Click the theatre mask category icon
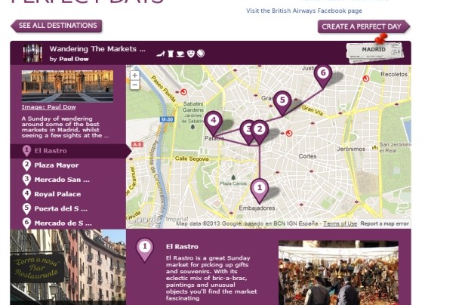The image size is (468, 305). click(x=191, y=54)
